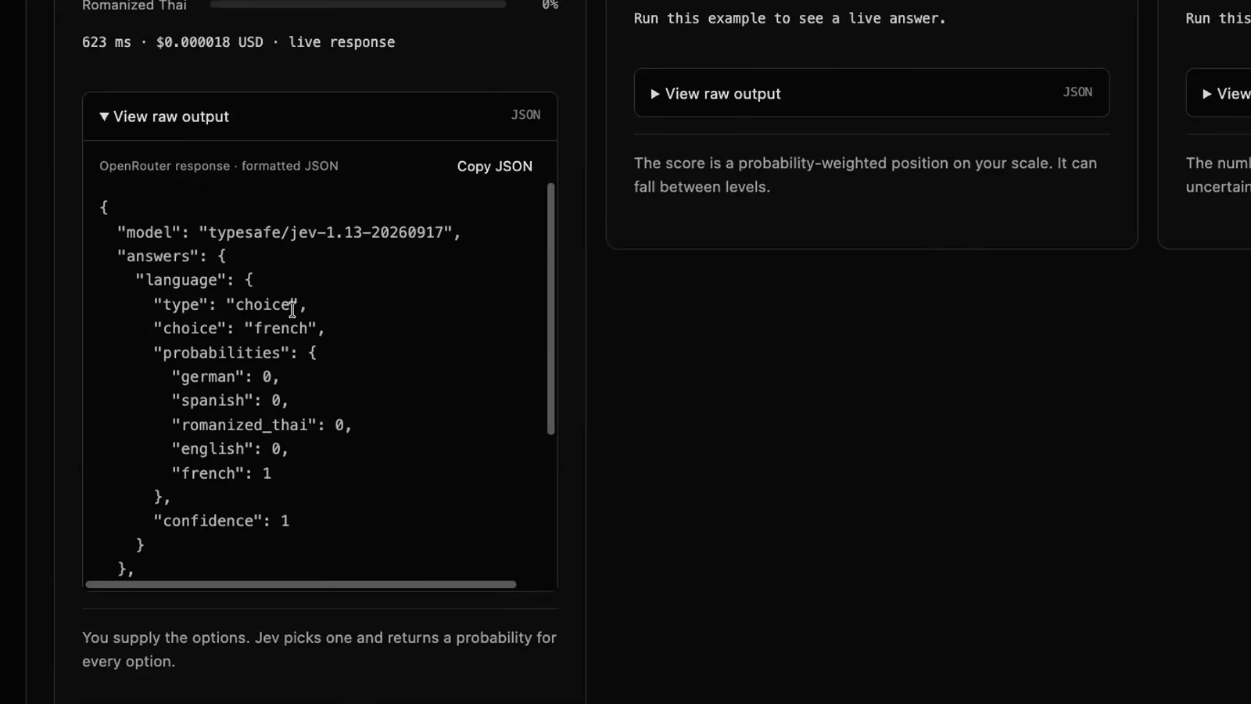The width and height of the screenshot is (1251, 704).
Task: Click the horizontal scrollbar under the JSON code
Action: click(301, 584)
